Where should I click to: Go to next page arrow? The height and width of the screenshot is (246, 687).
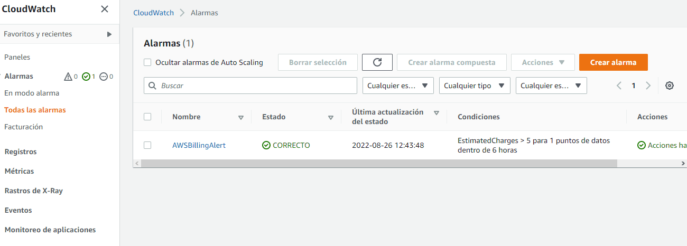[x=648, y=86]
